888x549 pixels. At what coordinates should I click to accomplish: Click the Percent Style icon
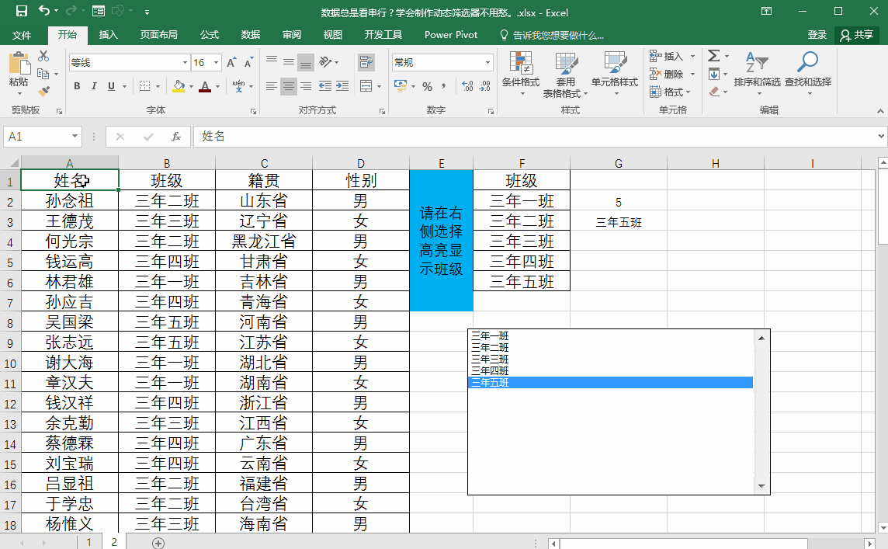(x=428, y=86)
